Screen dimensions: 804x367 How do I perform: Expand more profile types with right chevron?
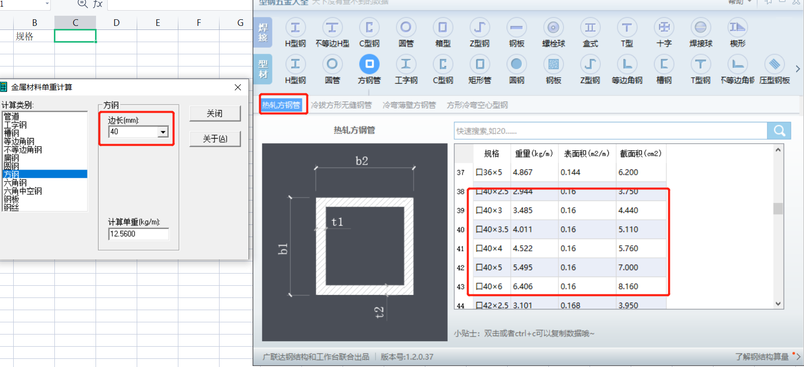click(x=797, y=69)
